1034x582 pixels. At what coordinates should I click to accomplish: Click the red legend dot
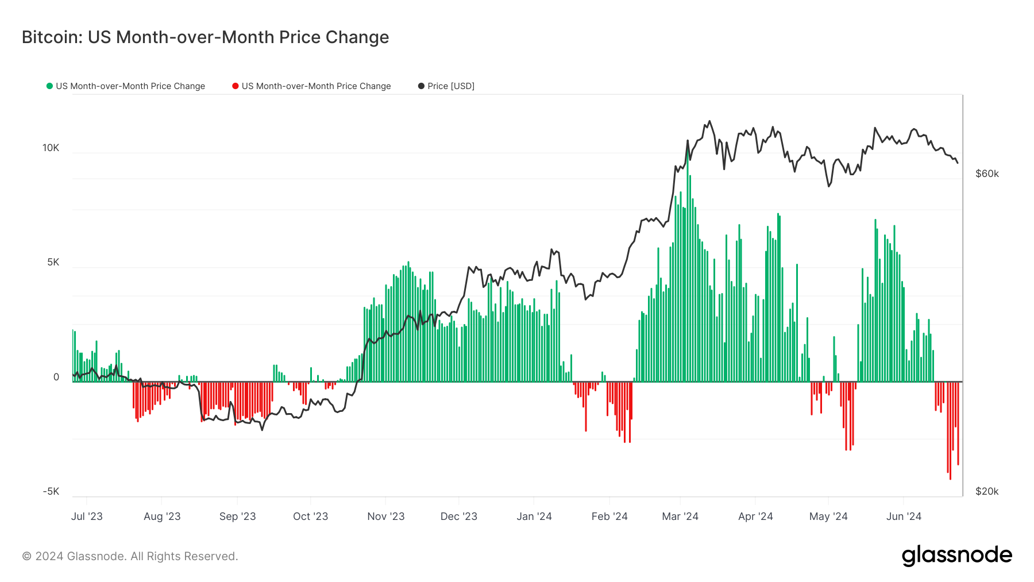pos(235,86)
